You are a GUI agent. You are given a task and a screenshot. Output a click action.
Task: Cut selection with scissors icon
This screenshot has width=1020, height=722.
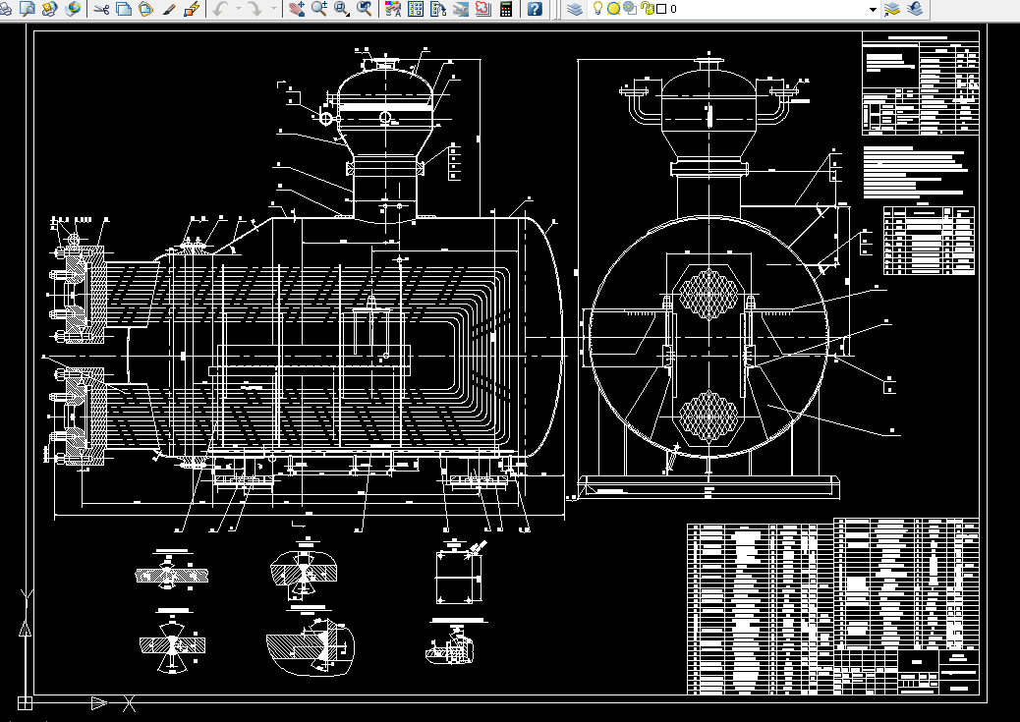(101, 9)
